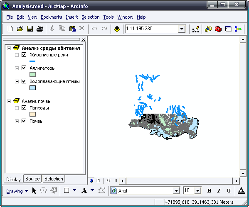The image size is (249, 207).
Task: Launch ArcCatalog from the toolbar
Action: click(x=208, y=29)
